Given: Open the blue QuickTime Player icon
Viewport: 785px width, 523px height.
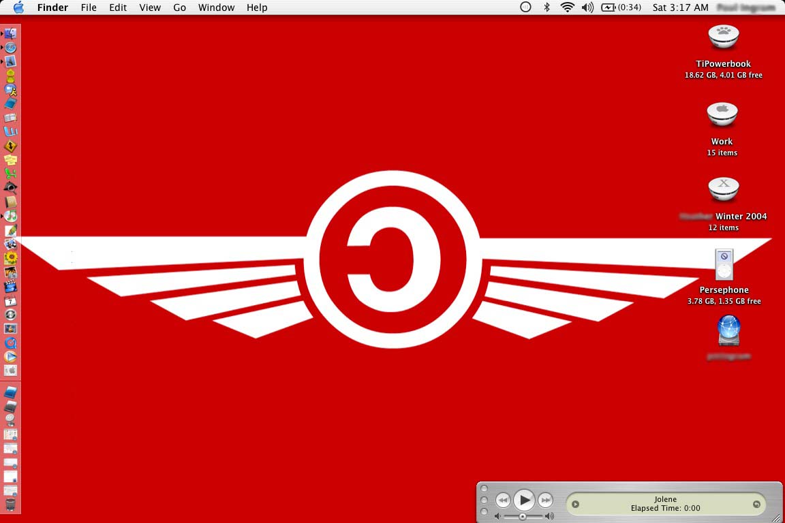Looking at the screenshot, I should point(10,343).
